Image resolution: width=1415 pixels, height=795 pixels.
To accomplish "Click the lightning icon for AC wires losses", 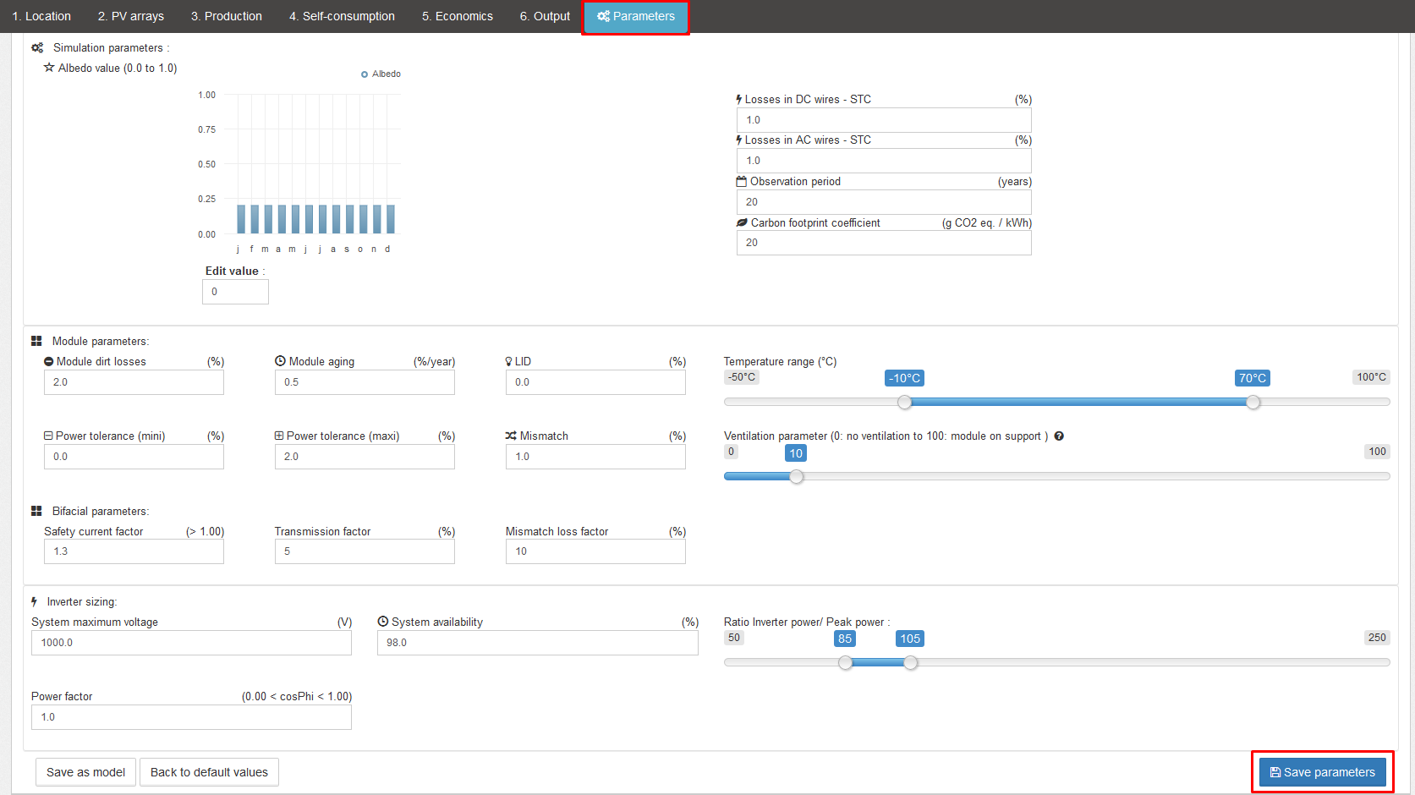I will [739, 140].
